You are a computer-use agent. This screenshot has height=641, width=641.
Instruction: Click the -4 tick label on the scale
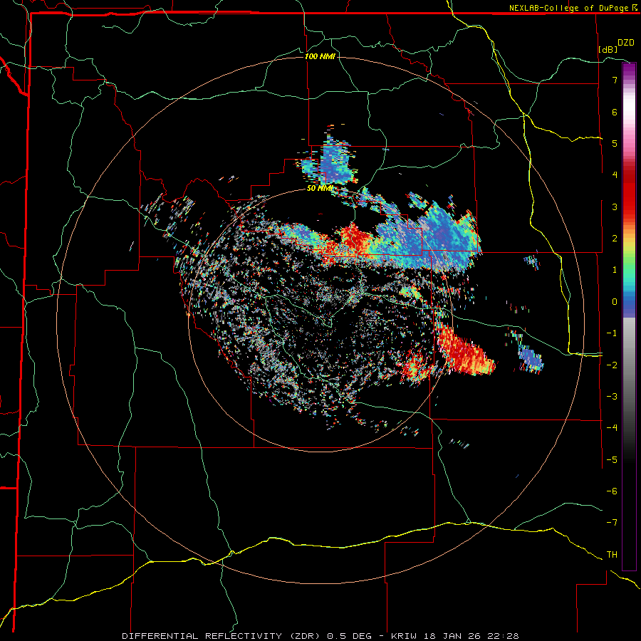click(612, 428)
